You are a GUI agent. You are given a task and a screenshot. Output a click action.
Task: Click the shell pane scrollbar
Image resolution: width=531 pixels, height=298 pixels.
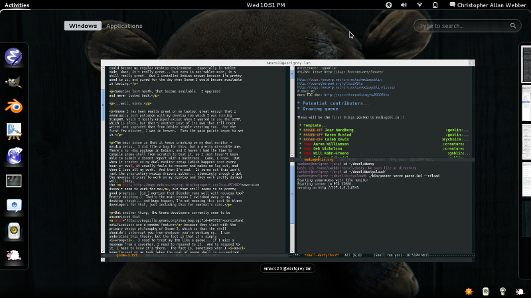pos(292,207)
